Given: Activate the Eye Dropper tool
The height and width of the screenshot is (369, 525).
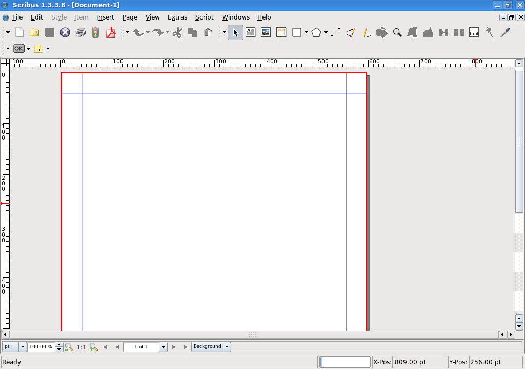Looking at the screenshot, I should (505, 32).
